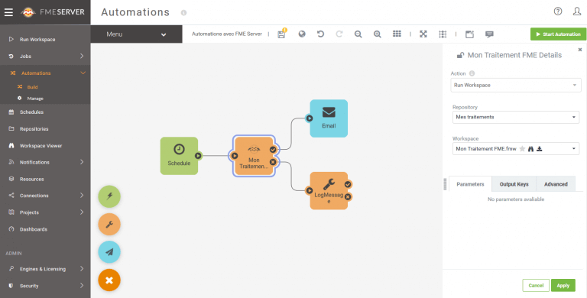587x298 pixels.
Task: Toggle the favorite star for the workspace
Action: [522, 149]
